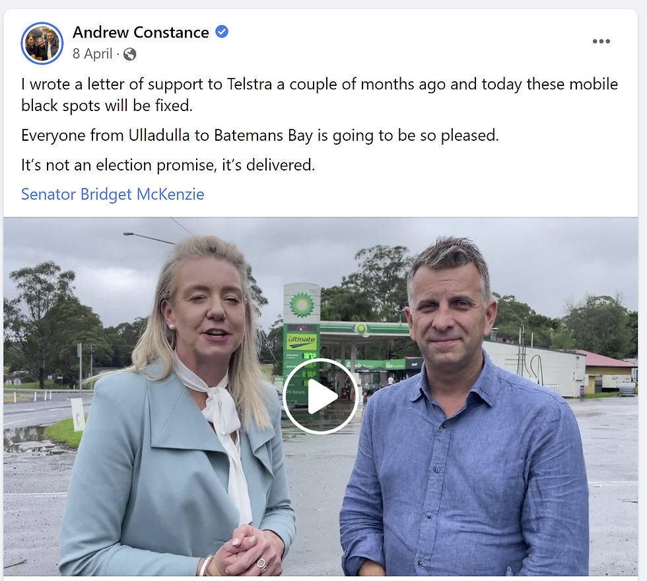
Task: Click the 'Everyone from Ulladulla to Batemans Bay' line
Action: point(260,135)
